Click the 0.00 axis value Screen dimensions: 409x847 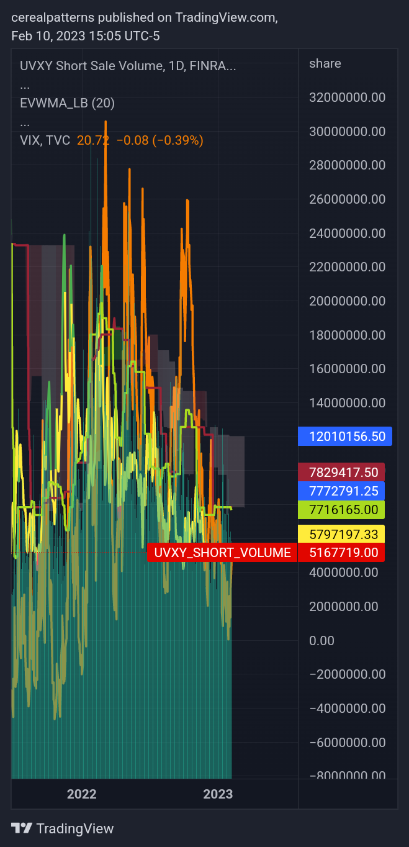[x=322, y=640]
